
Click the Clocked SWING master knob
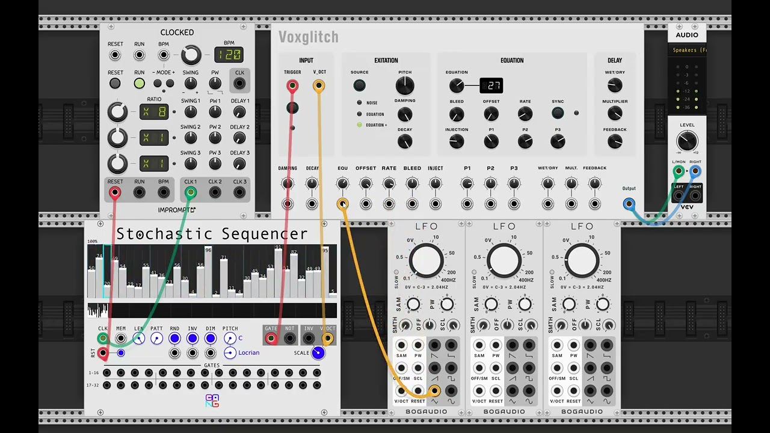point(191,84)
